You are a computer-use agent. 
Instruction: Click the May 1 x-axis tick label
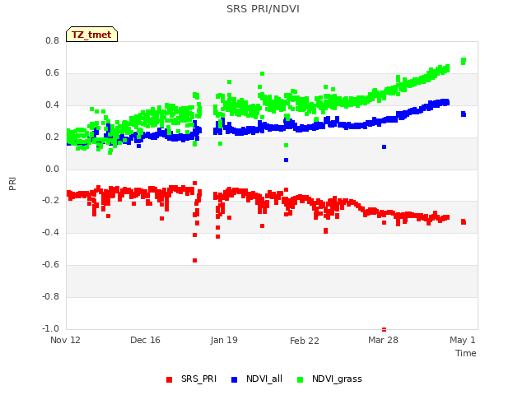point(463,340)
